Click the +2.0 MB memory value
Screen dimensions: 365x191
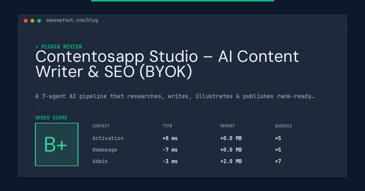coord(231,161)
